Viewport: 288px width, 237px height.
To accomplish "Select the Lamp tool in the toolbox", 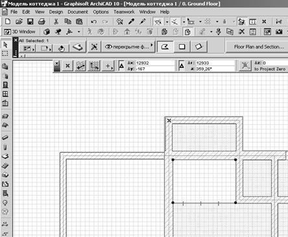I will pyautogui.click(x=5, y=203).
